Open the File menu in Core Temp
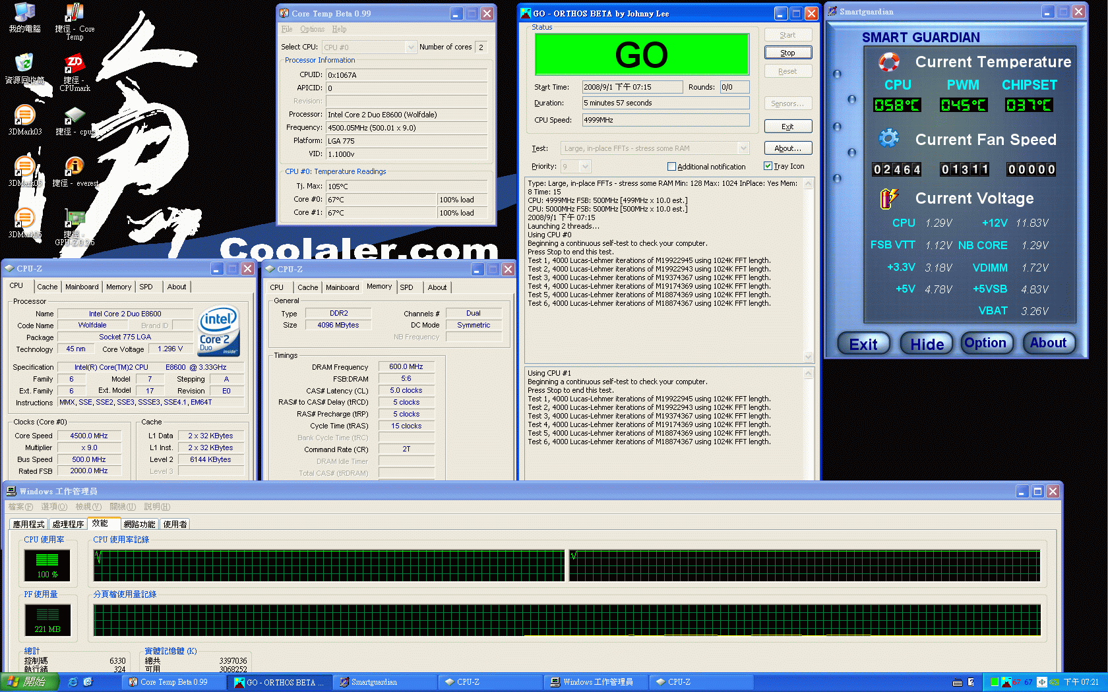 tap(287, 29)
